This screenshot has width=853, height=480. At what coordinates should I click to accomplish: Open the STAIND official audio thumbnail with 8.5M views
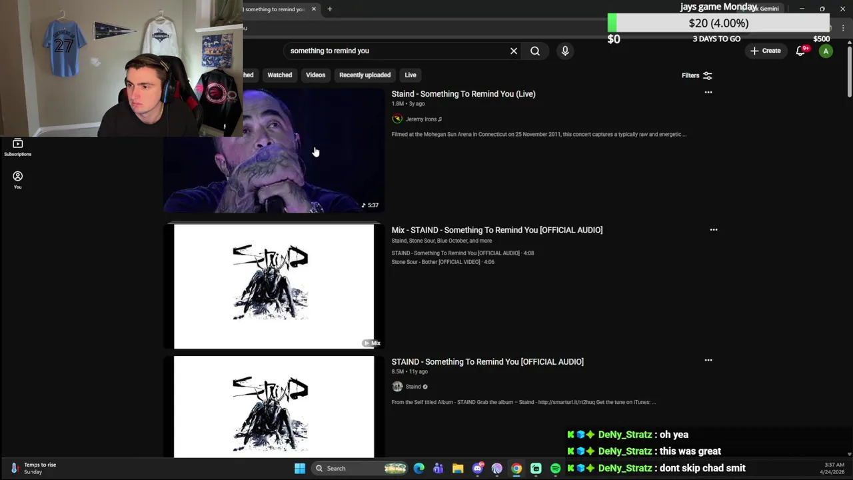274,407
